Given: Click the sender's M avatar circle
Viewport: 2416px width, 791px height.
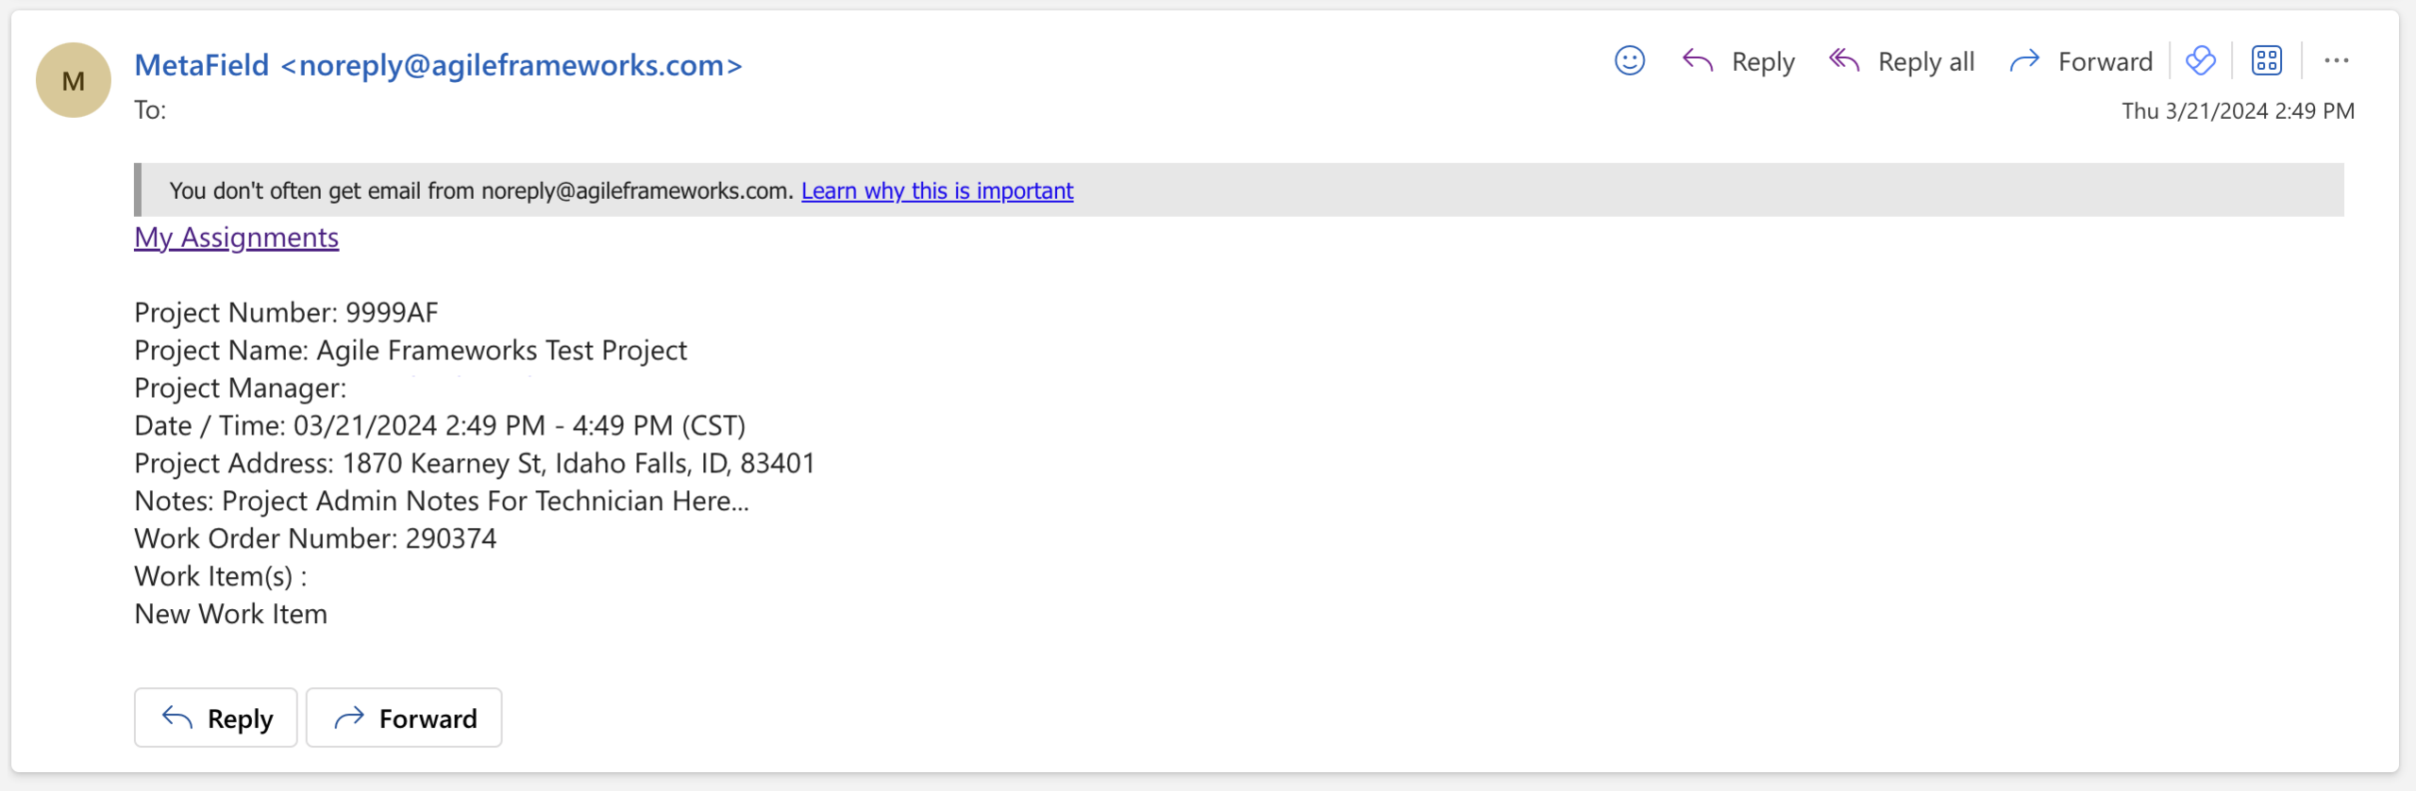Looking at the screenshot, I should [x=74, y=80].
